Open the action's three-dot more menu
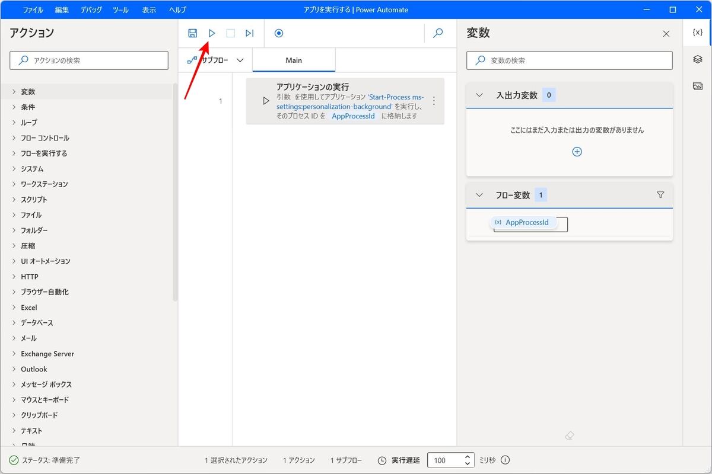This screenshot has width=712, height=474. [434, 101]
